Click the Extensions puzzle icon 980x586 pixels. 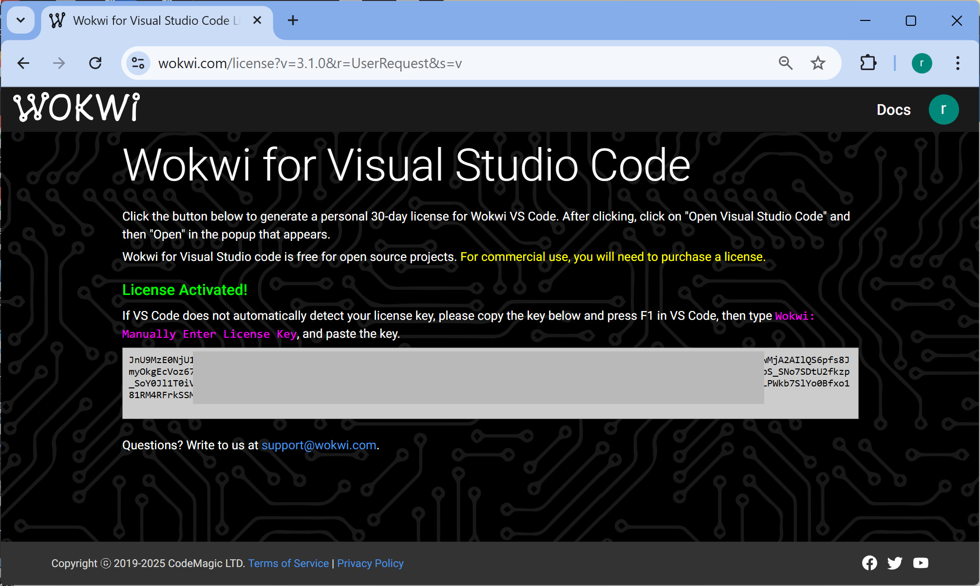pyautogui.click(x=868, y=63)
